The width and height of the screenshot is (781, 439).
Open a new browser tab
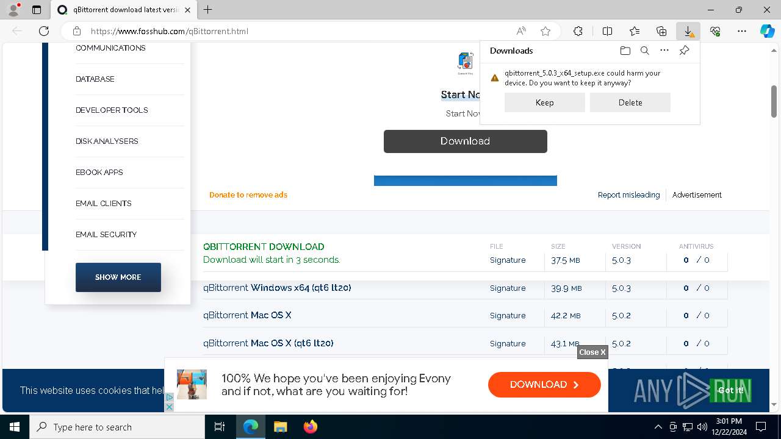click(207, 10)
